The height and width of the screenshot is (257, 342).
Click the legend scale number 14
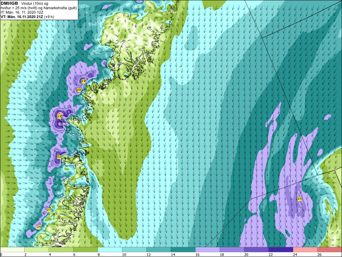pos(173,255)
